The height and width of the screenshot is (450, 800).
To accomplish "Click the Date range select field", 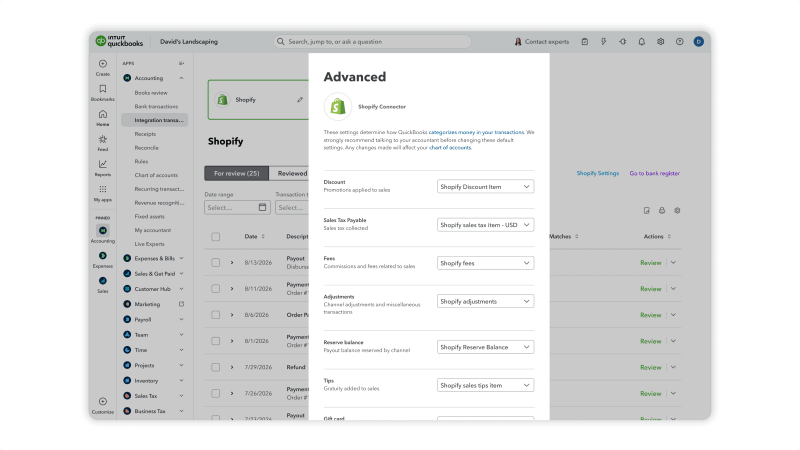I will pos(237,207).
